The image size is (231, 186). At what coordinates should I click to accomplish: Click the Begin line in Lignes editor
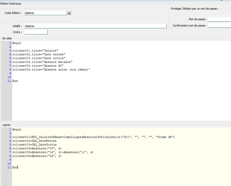click(17, 129)
